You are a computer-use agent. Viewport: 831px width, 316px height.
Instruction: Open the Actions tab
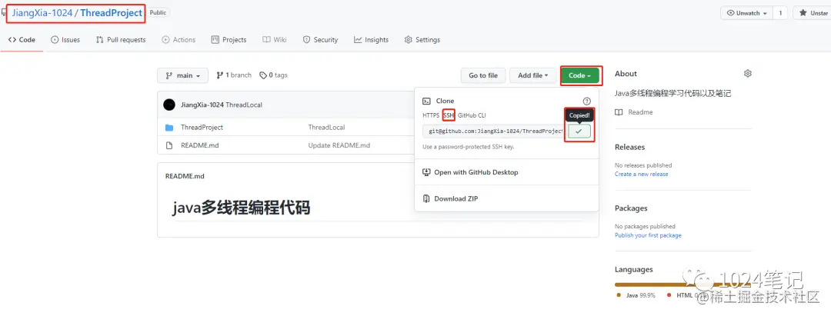click(x=179, y=40)
